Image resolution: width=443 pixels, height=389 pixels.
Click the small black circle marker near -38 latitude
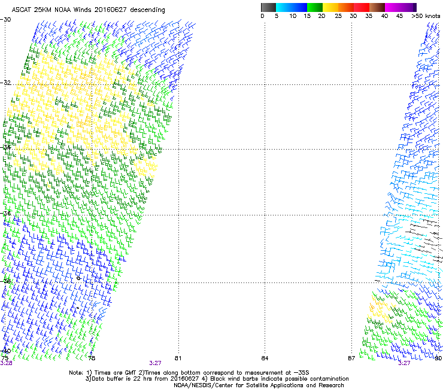(x=78, y=278)
